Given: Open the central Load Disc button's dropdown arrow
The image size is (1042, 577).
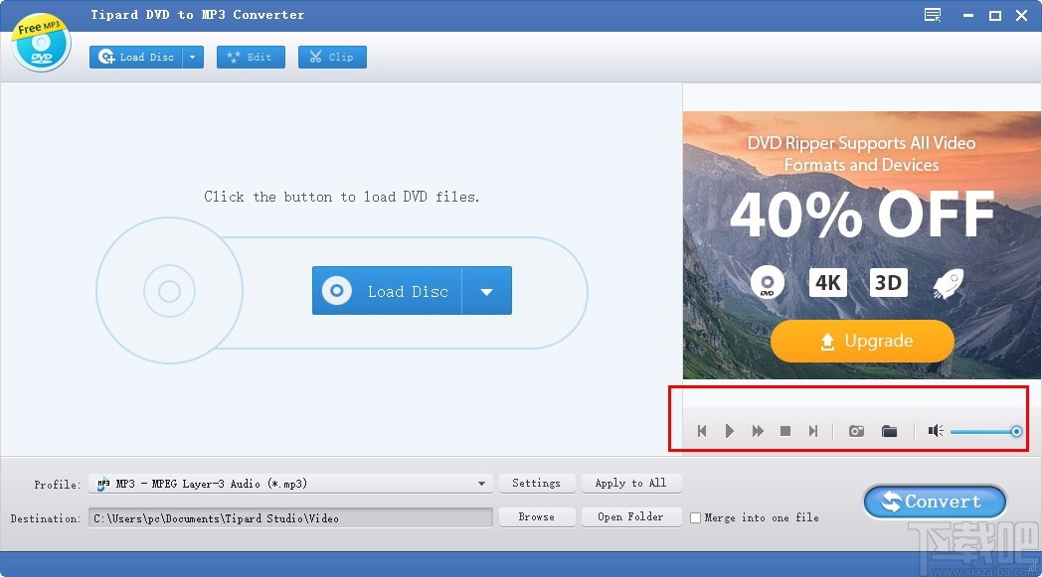Looking at the screenshot, I should [487, 290].
